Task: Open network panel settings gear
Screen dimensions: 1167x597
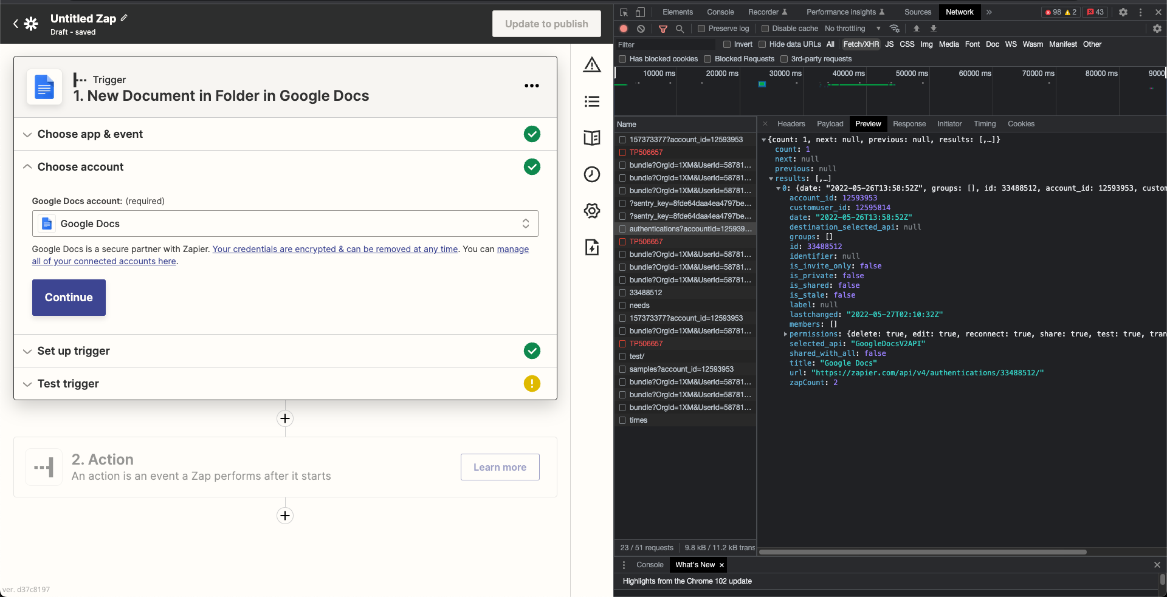Action: pyautogui.click(x=1157, y=29)
